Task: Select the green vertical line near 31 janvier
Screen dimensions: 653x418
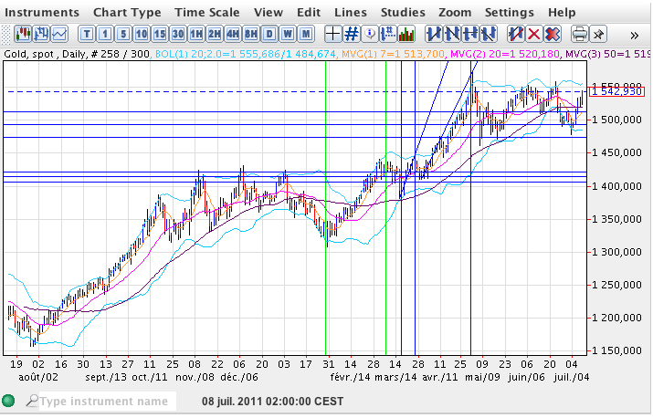Action: coord(326,208)
